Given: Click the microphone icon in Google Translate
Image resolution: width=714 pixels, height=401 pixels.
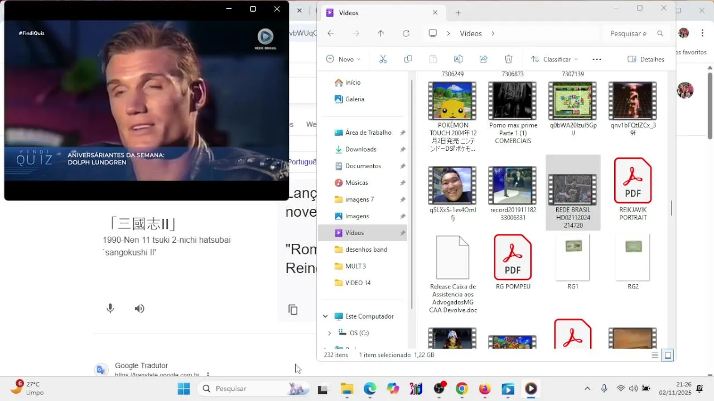Looking at the screenshot, I should 110,309.
